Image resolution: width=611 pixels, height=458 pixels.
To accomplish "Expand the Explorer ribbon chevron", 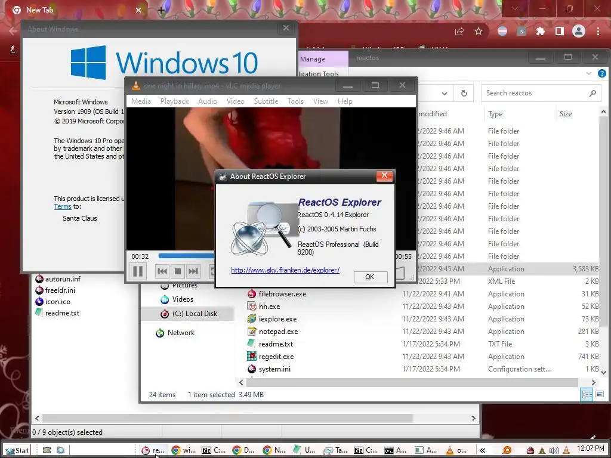I will [x=589, y=73].
